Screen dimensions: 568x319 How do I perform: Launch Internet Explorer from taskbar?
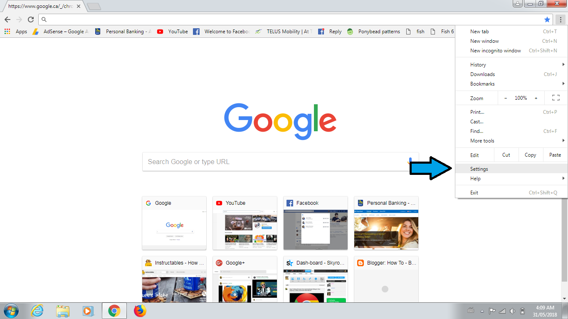(37, 311)
